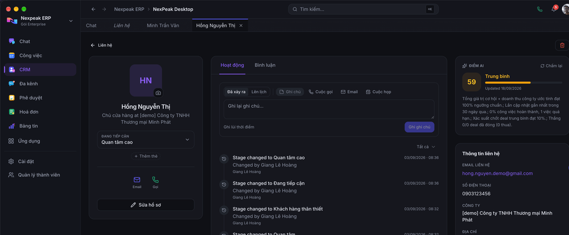The height and width of the screenshot is (235, 569).
Task: Open the notifications bell
Action: click(x=554, y=10)
